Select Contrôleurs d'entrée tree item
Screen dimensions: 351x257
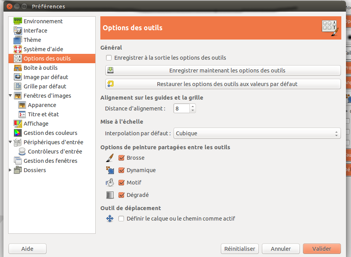tap(52, 152)
